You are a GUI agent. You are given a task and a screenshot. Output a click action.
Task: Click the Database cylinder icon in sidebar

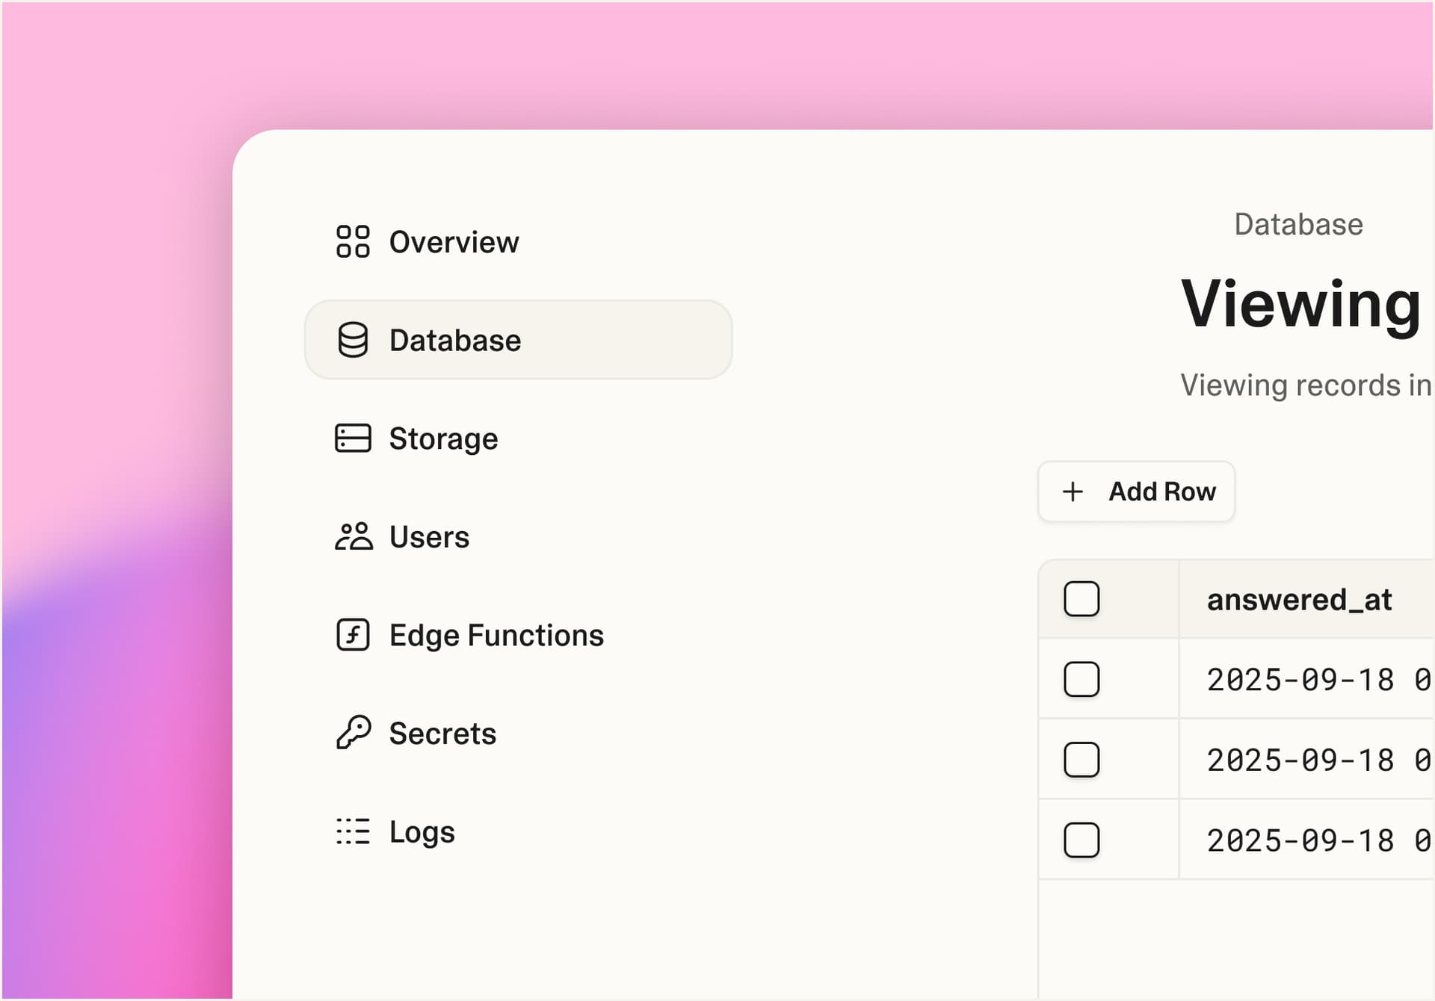353,341
